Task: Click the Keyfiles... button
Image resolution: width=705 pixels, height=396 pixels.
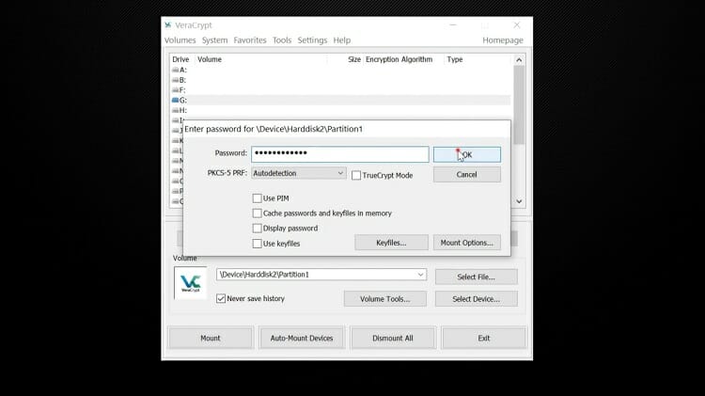Action: point(391,243)
